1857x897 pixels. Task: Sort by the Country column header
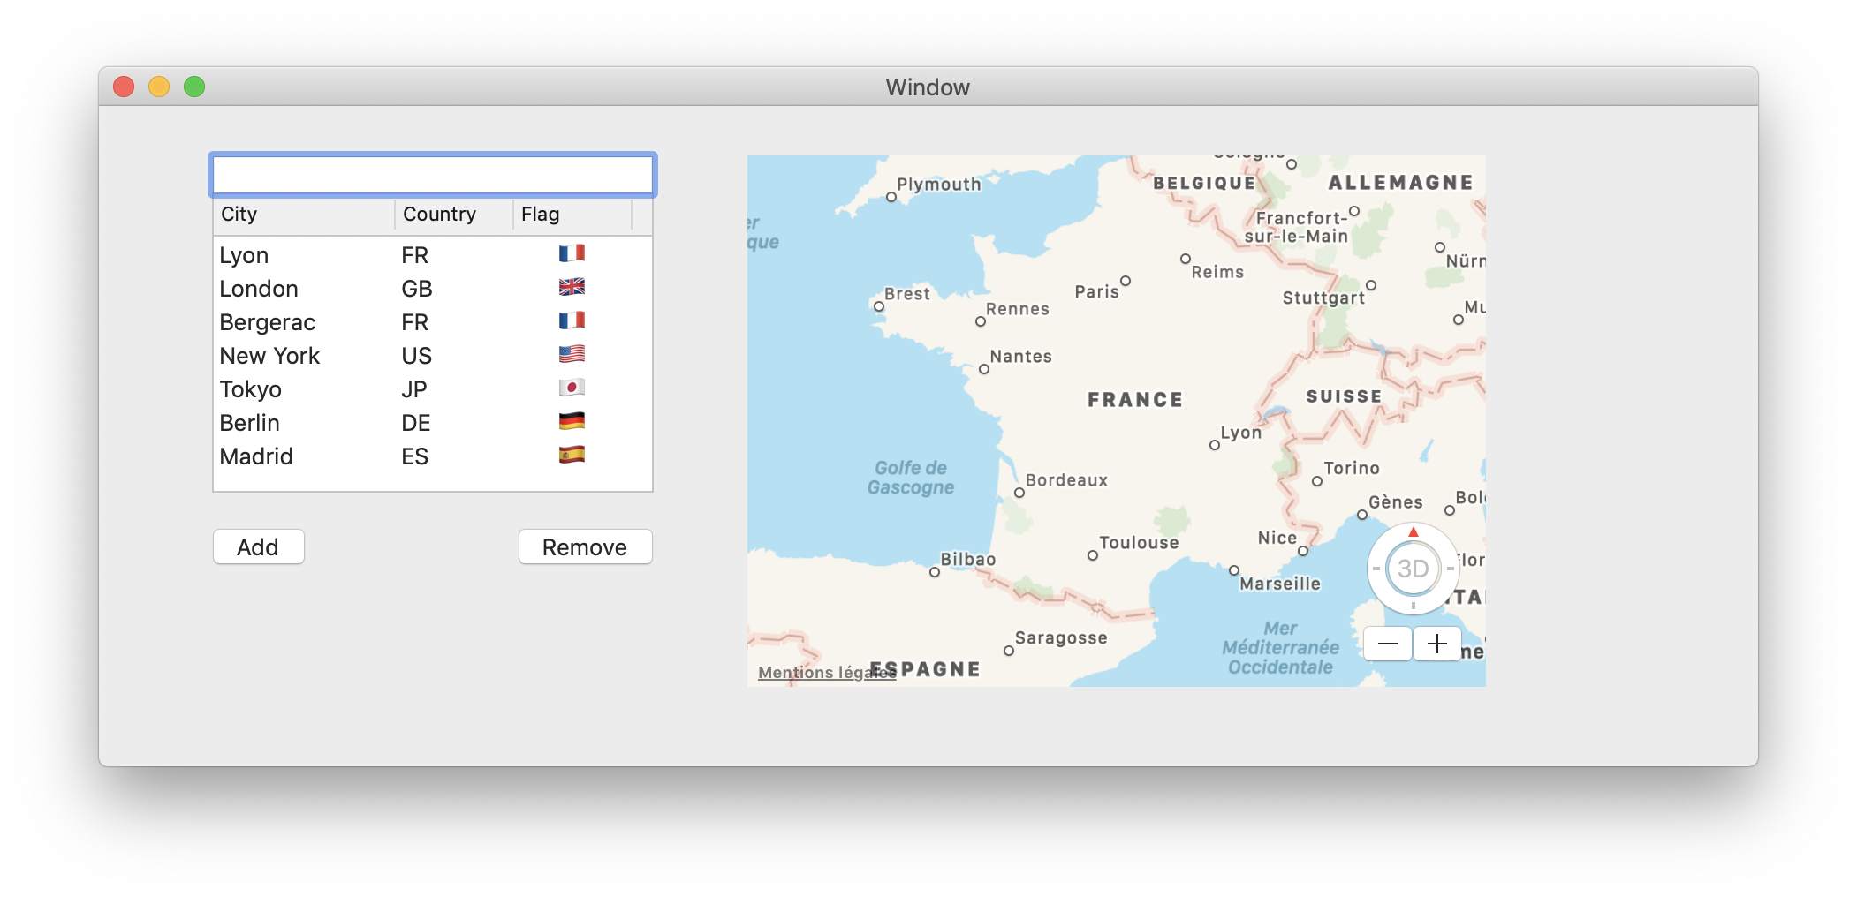[x=454, y=215]
